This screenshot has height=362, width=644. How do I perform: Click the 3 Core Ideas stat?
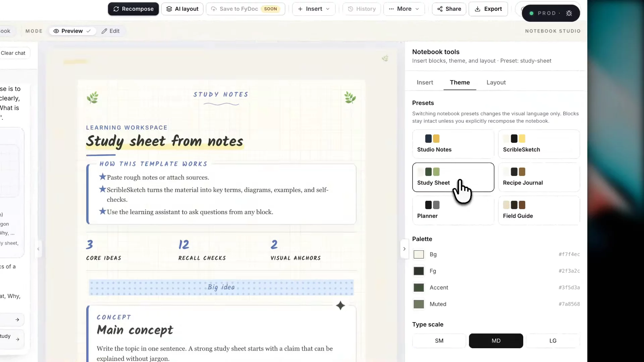pyautogui.click(x=104, y=250)
